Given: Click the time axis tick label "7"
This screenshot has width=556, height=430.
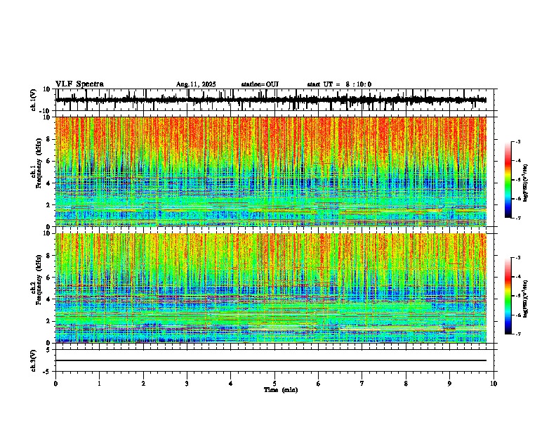Looking at the screenshot, I should point(362,384).
